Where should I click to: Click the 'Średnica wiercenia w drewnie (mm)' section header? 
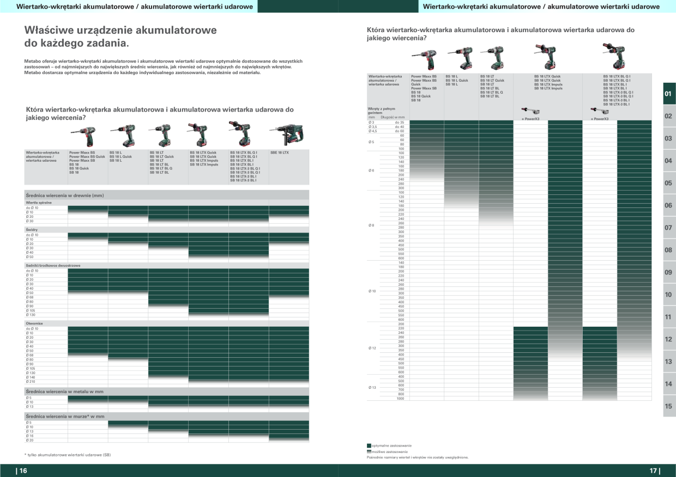click(x=167, y=195)
